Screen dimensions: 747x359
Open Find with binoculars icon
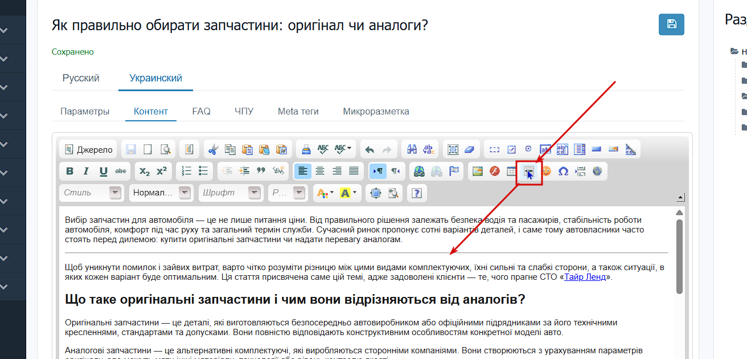tap(412, 149)
